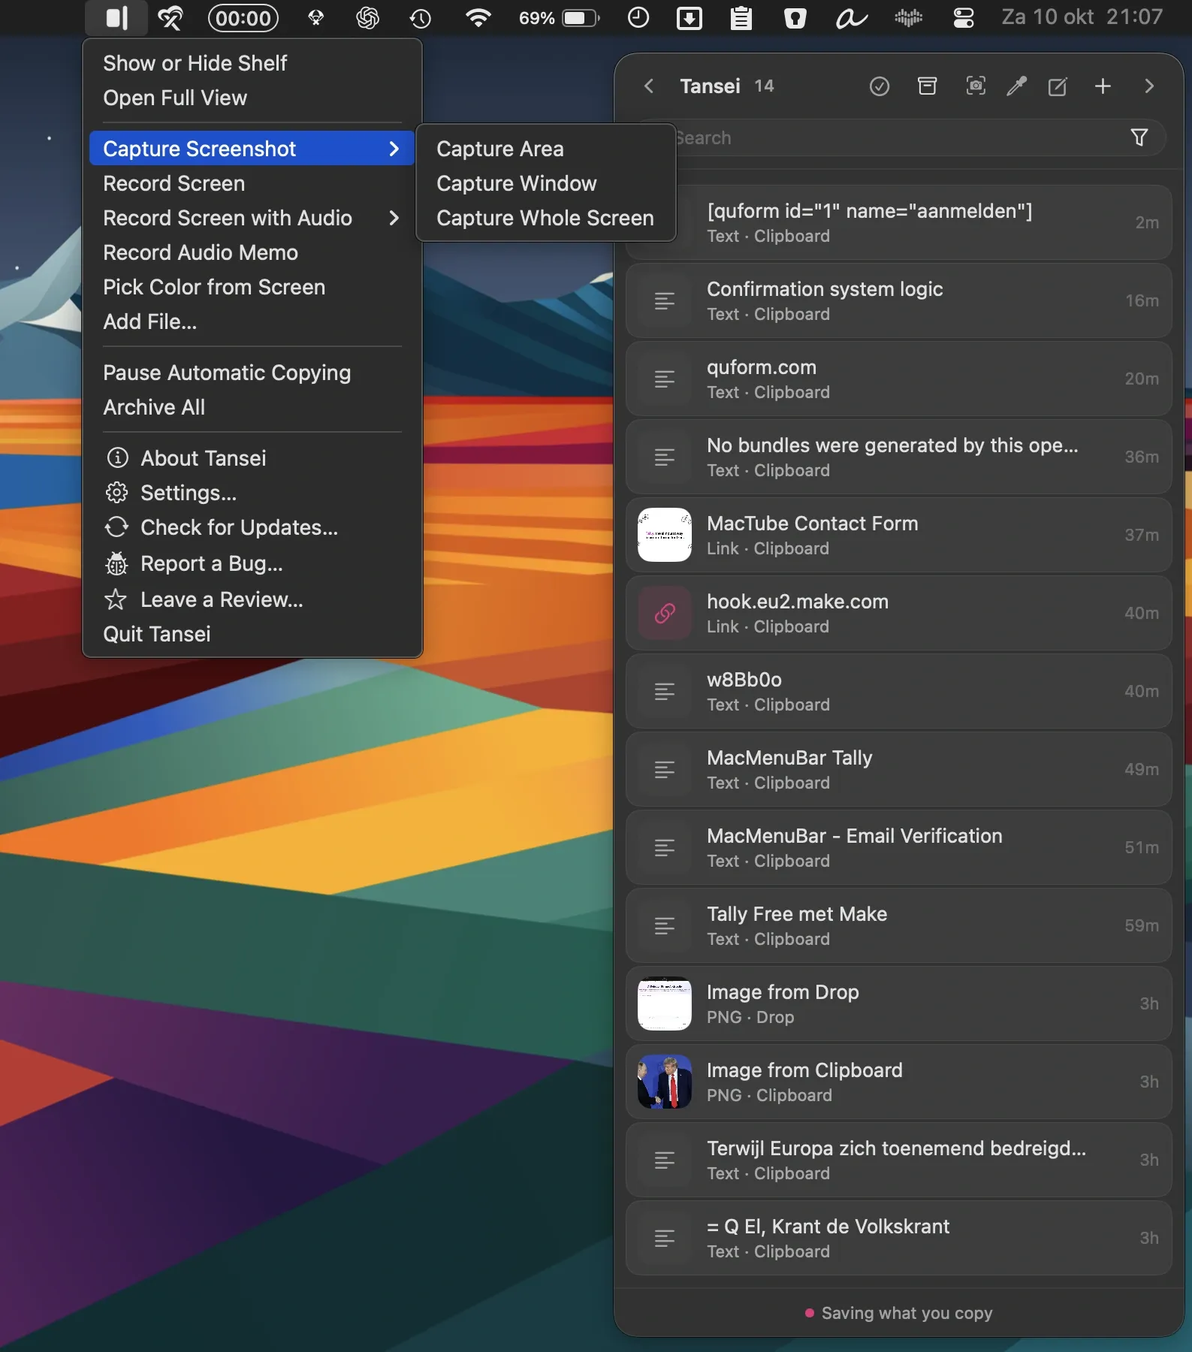Open Time Machine icon in menu bar
The image size is (1192, 1352).
(x=421, y=17)
